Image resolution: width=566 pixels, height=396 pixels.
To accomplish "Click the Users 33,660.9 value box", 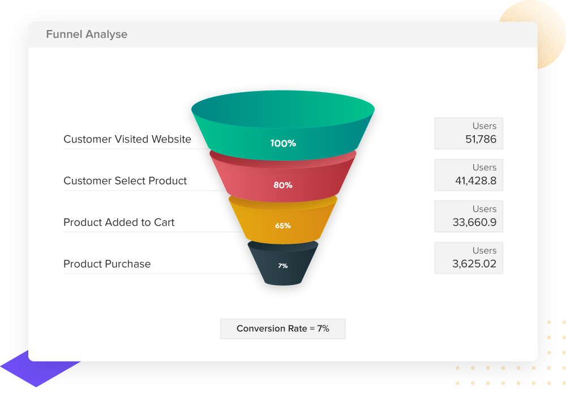I will click(x=469, y=216).
